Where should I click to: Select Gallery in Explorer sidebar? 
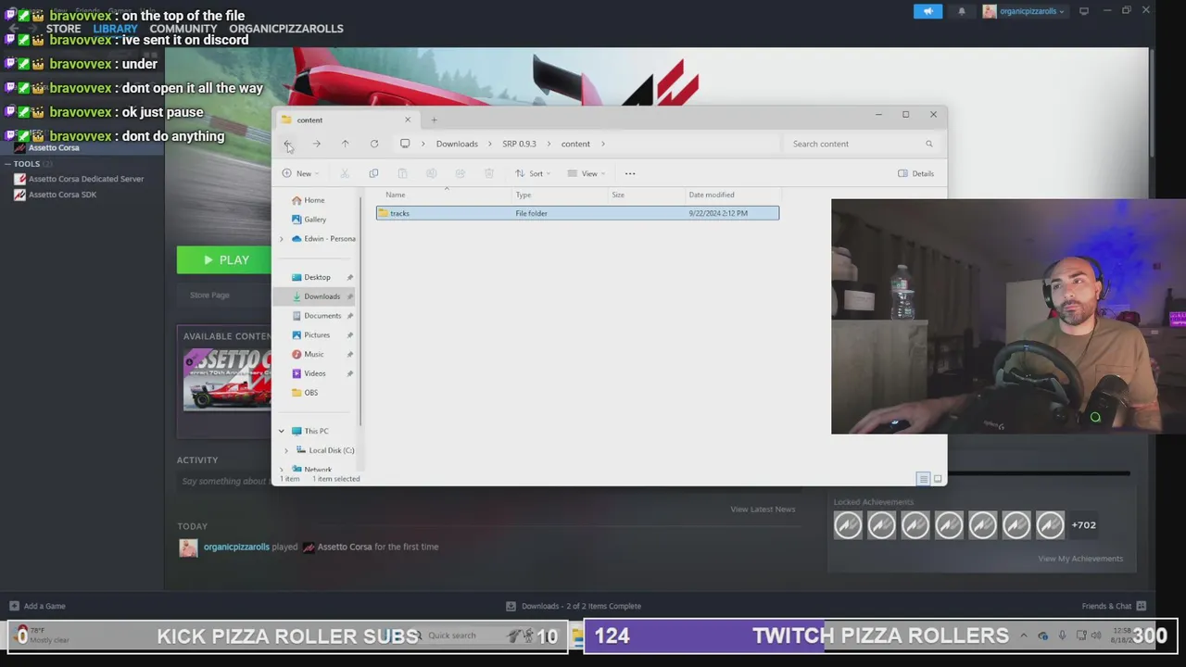315,220
